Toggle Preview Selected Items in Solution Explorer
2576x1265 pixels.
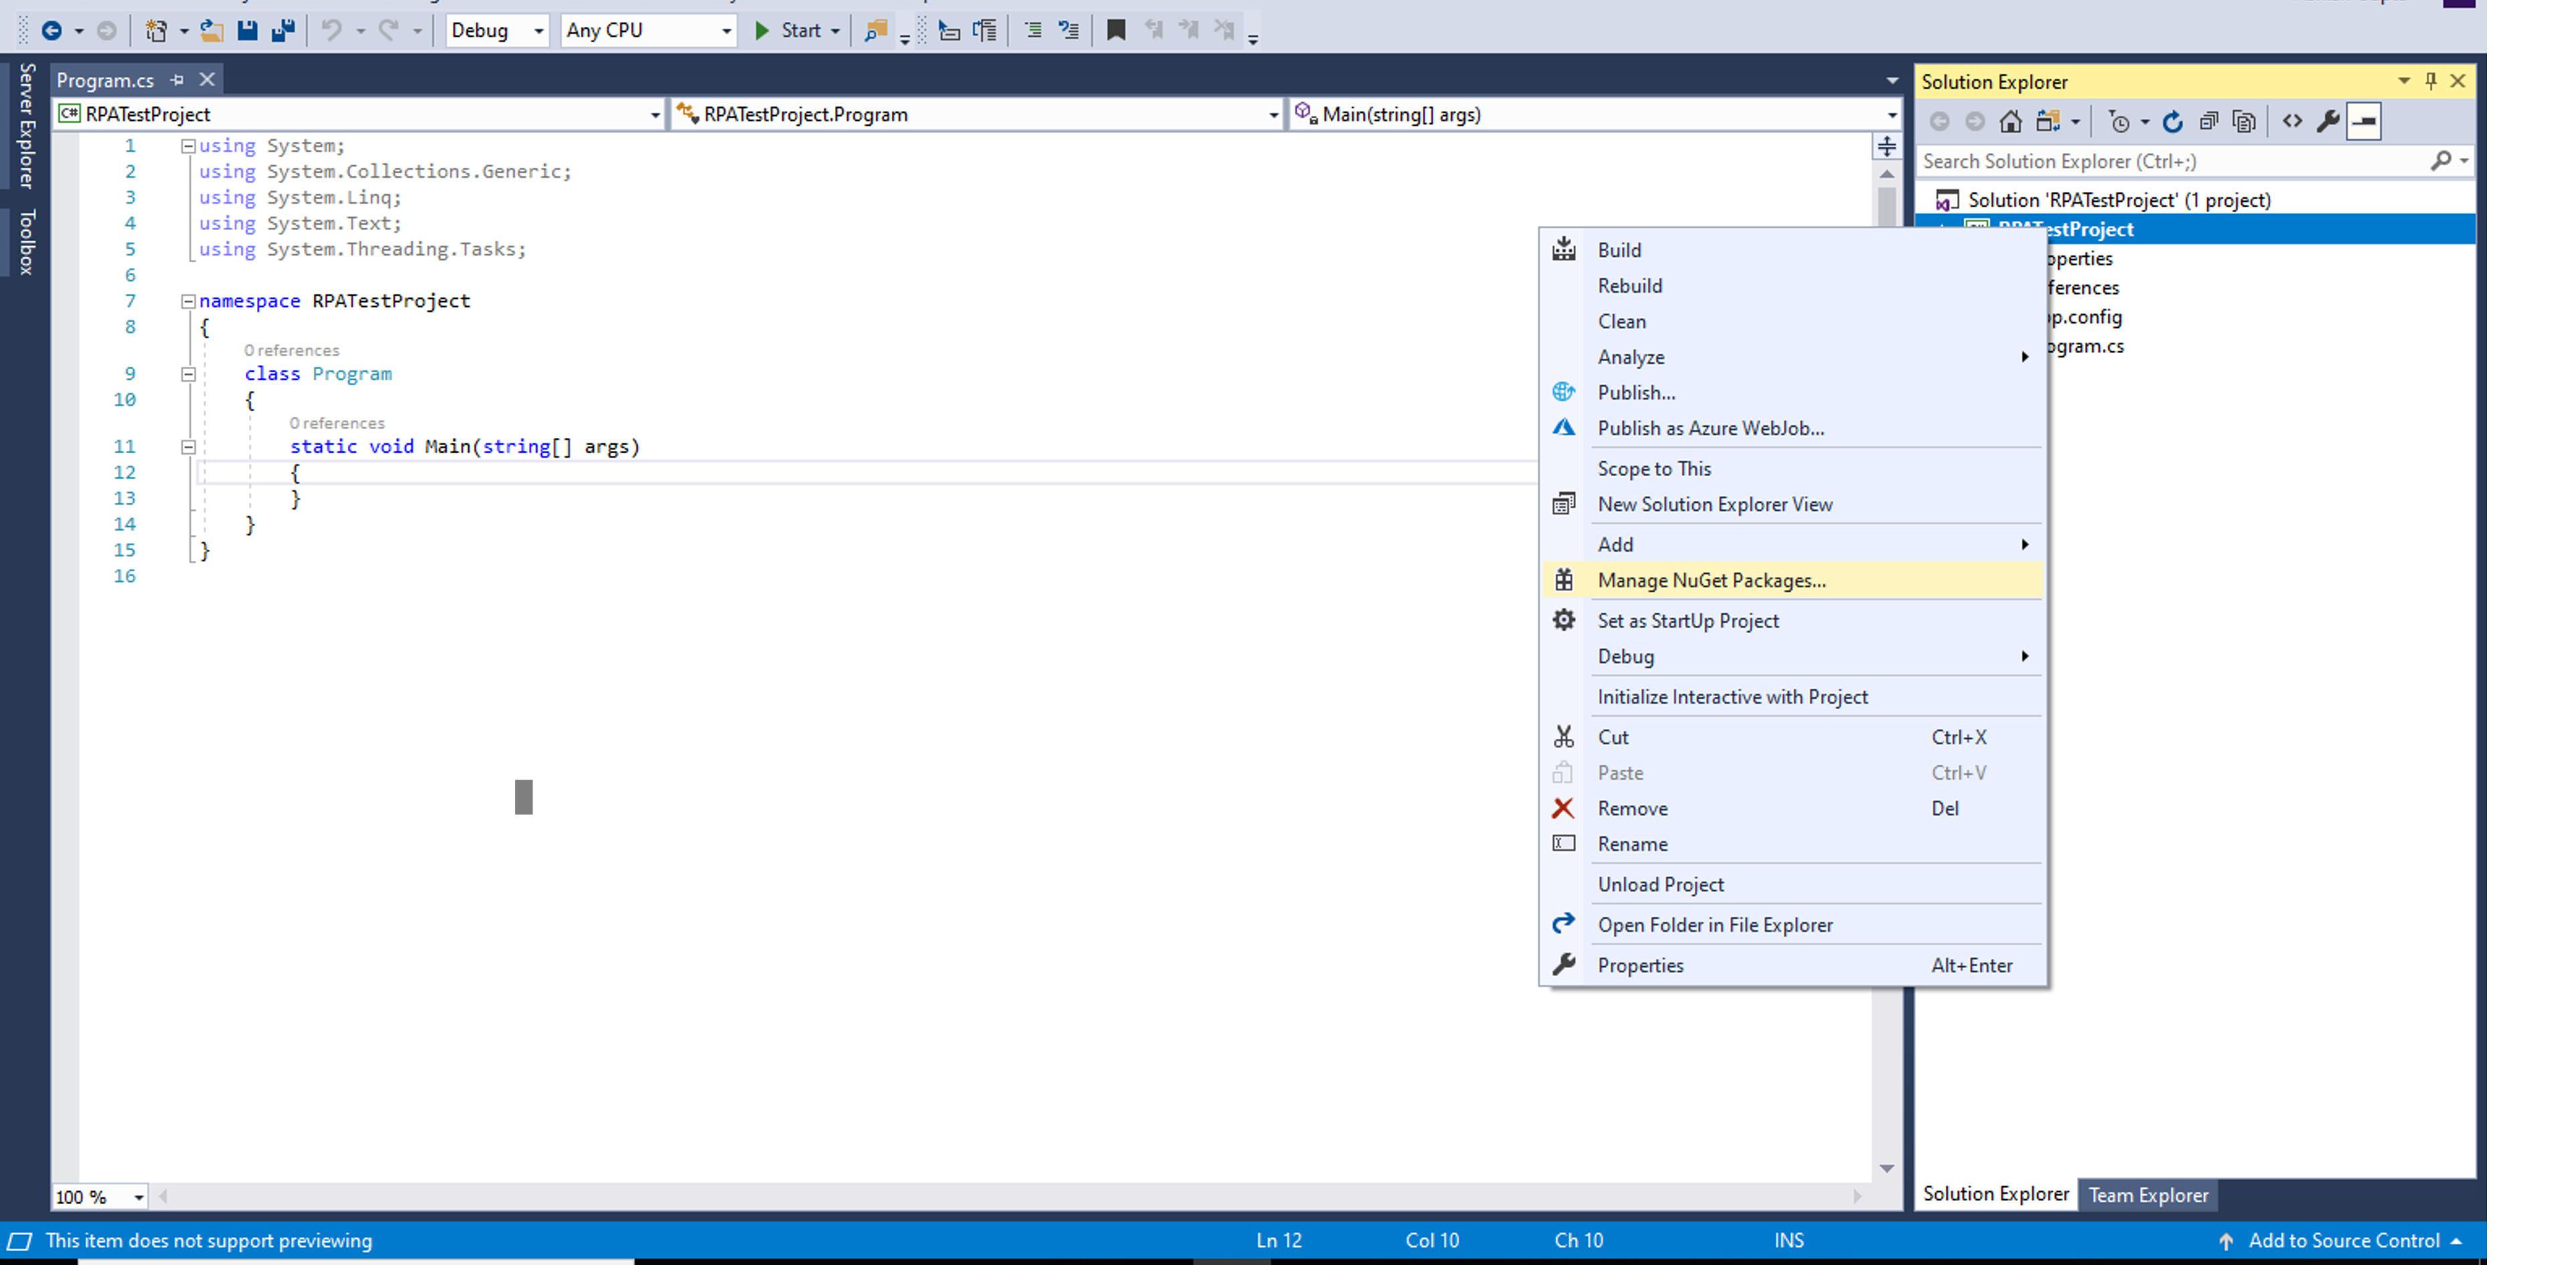tap(2364, 122)
